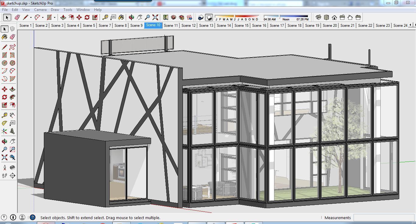This screenshot has width=416, height=224.
Task: Open the Draw menu
Action: [x=55, y=10]
